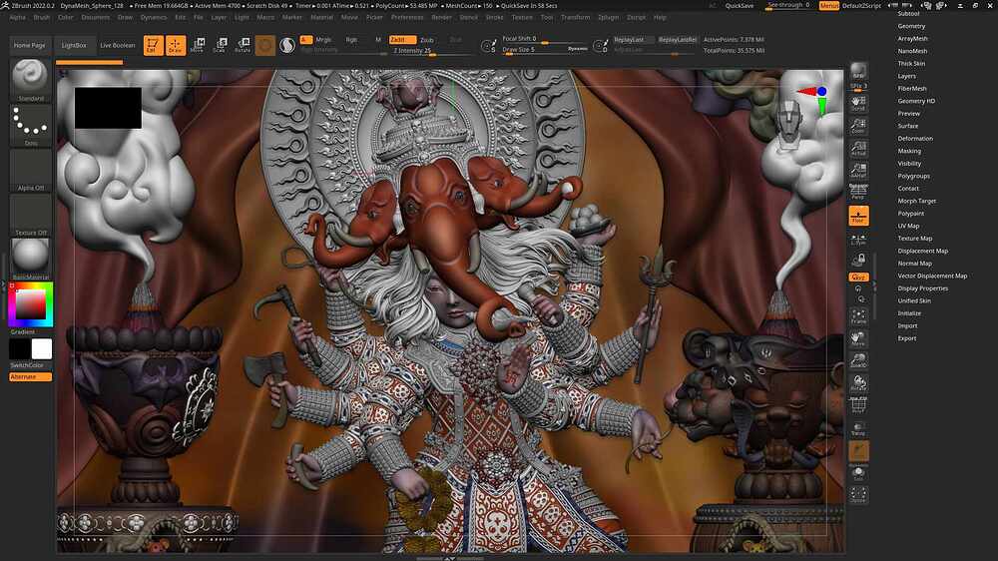This screenshot has width=998, height=561.
Task: Click the Draw Size slider
Action: click(545, 49)
